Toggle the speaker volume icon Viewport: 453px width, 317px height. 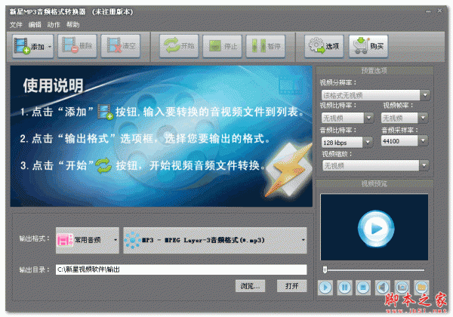click(383, 288)
